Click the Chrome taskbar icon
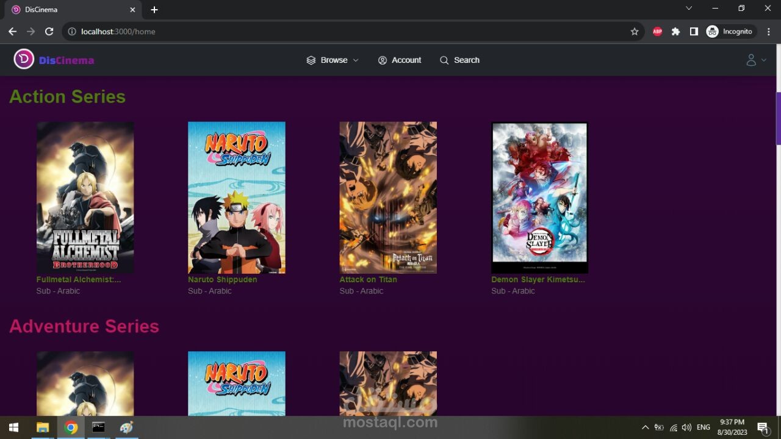The width and height of the screenshot is (781, 439). [x=71, y=427]
